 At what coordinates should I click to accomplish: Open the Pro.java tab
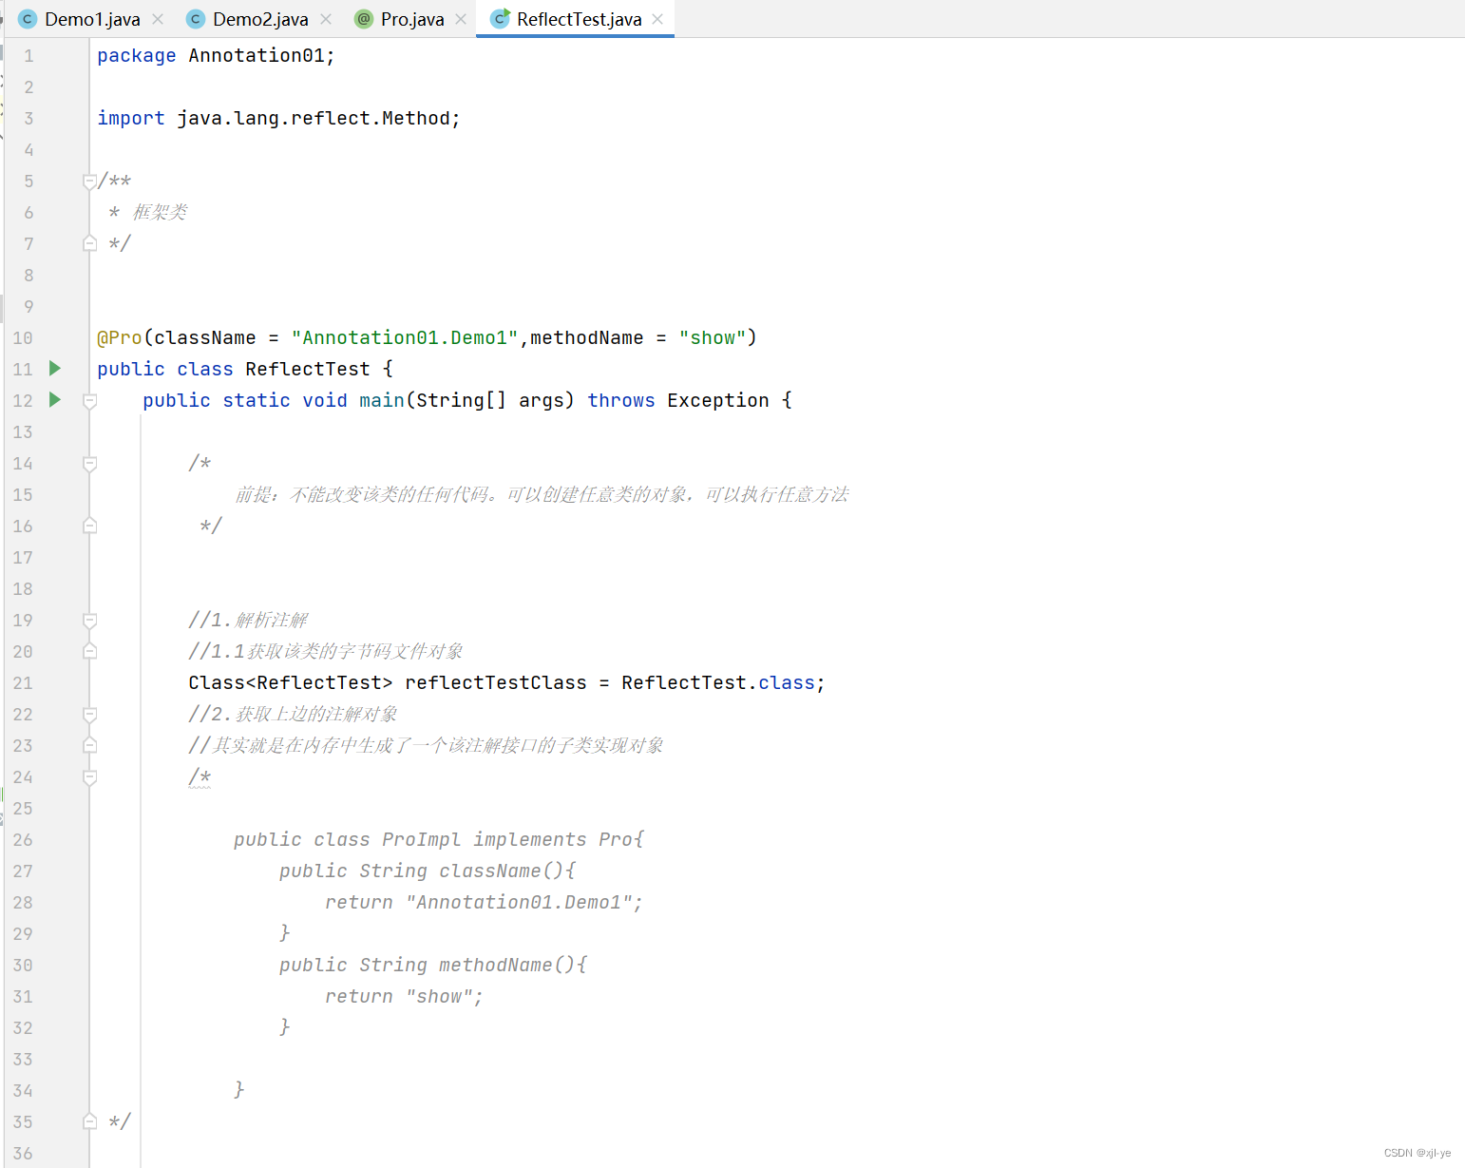point(411,19)
